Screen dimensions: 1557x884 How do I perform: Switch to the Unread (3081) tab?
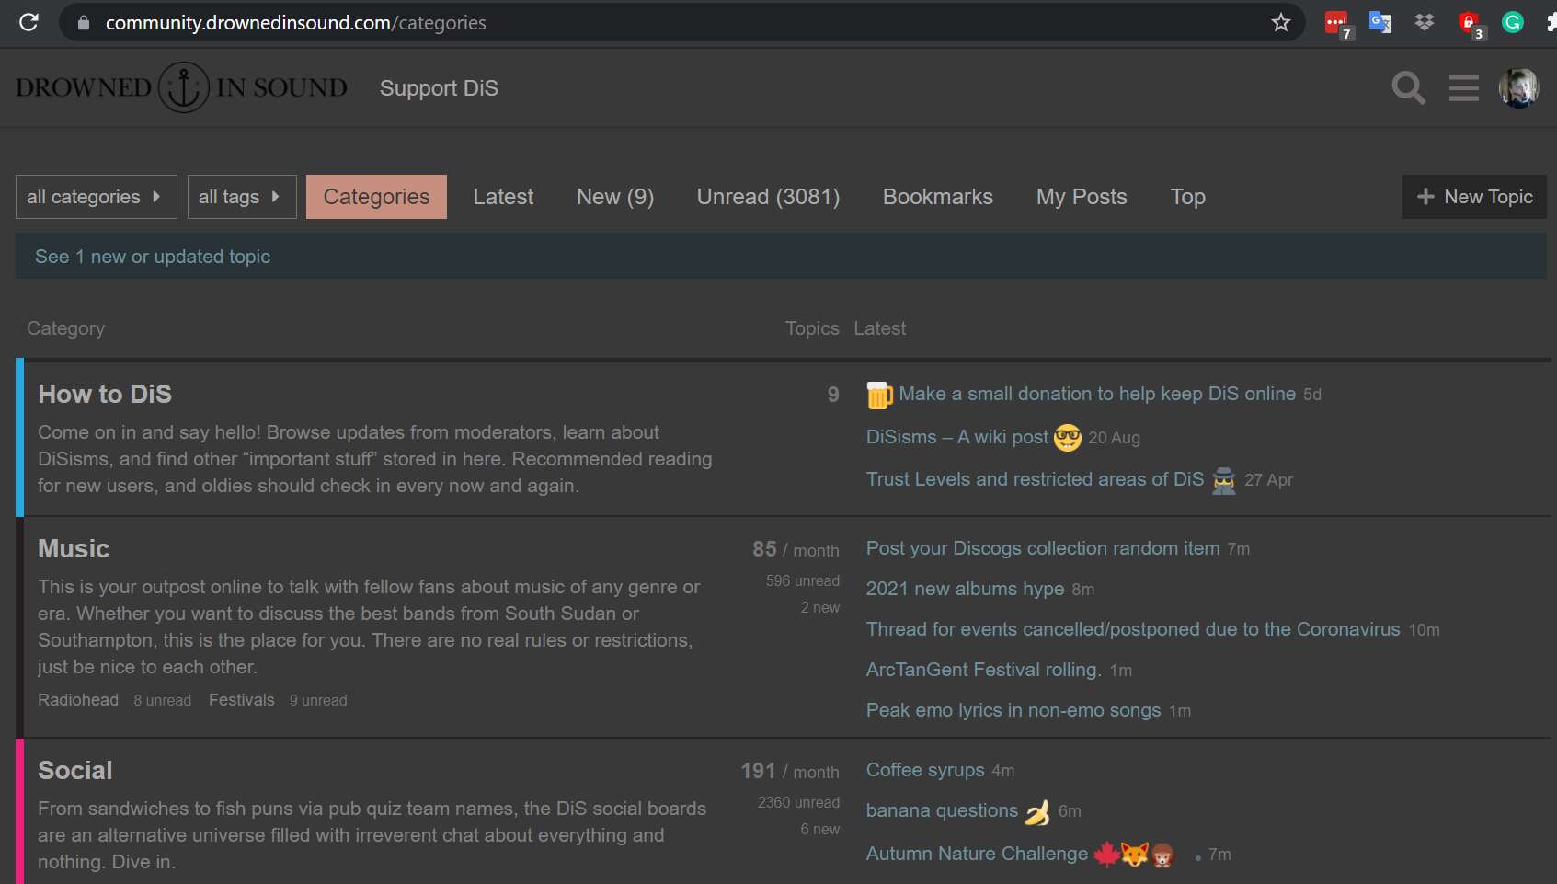(768, 197)
